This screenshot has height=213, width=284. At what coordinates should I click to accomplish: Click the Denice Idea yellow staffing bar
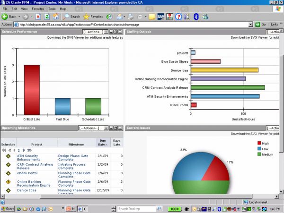pos(224,70)
